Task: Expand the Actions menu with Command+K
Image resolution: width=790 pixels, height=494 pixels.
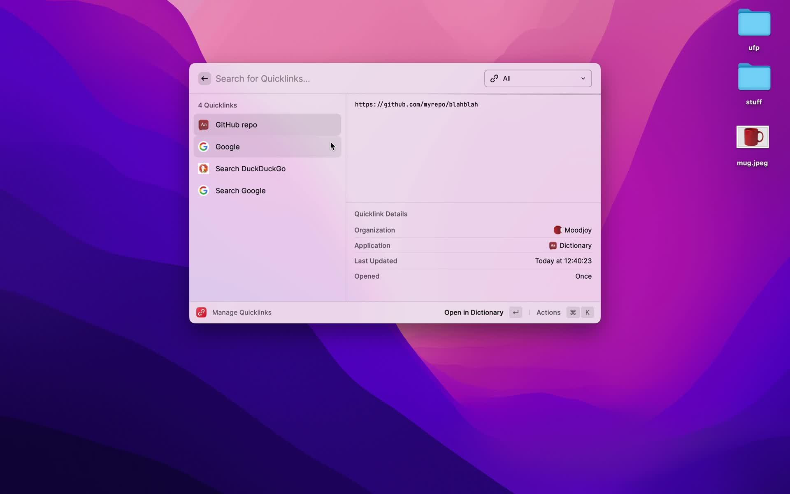Action: (548, 312)
